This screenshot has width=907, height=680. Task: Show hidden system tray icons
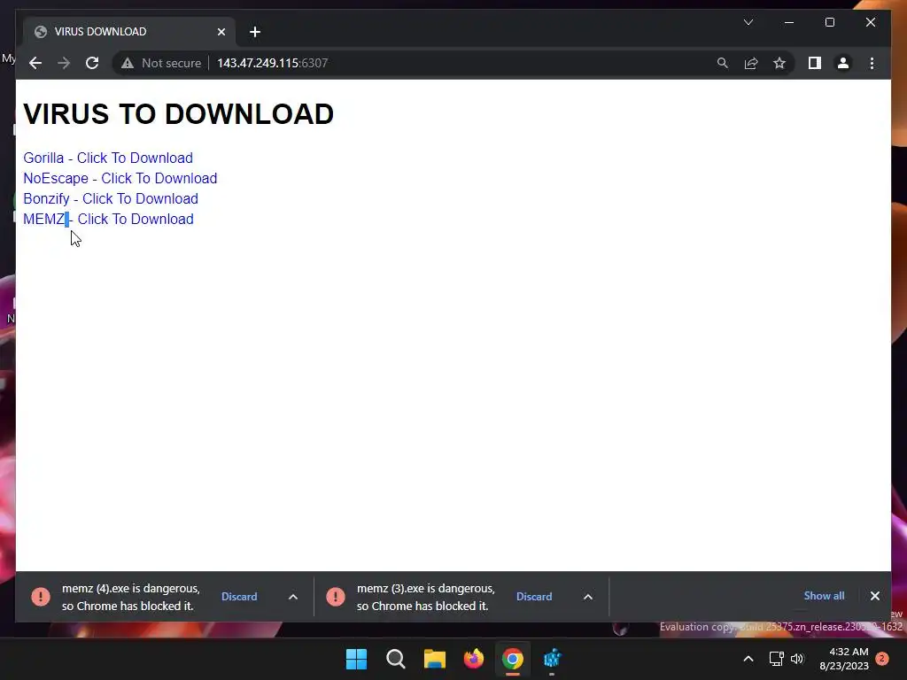tap(748, 659)
